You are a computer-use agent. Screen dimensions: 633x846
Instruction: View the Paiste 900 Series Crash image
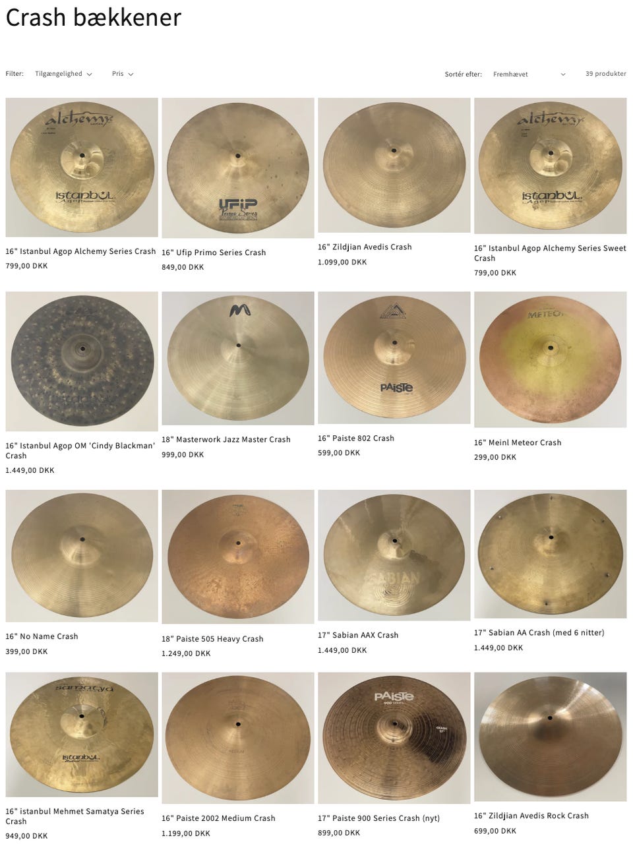(394, 739)
